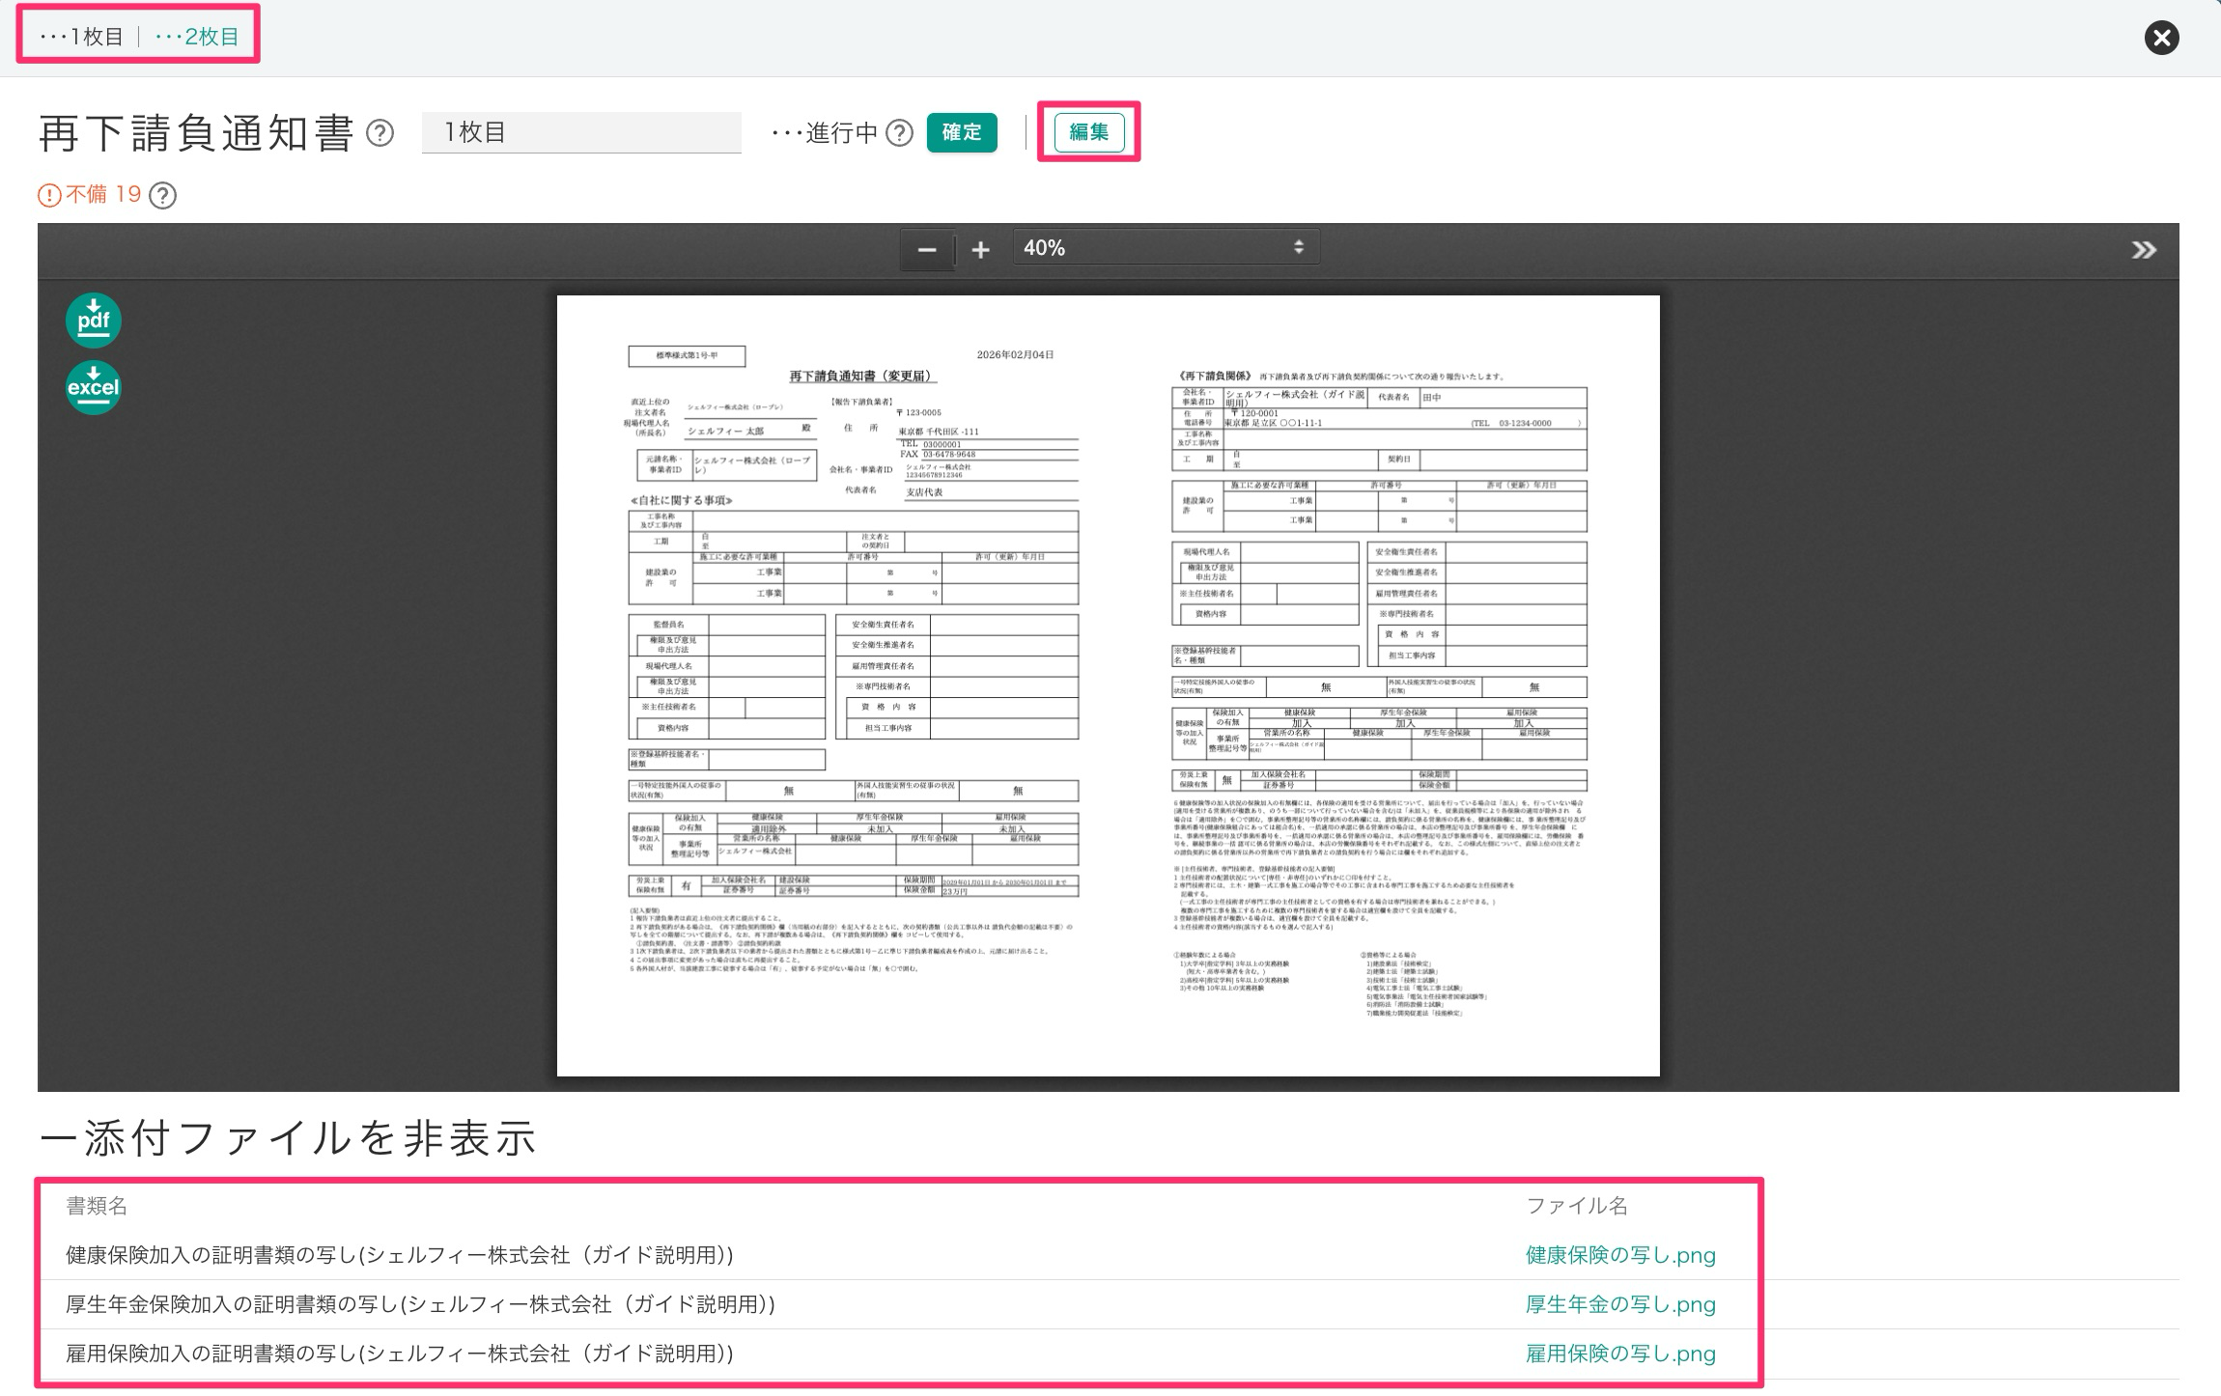Open help icon beside 再下請負通知書 title
This screenshot has width=2221, height=1396.
pos(380,132)
